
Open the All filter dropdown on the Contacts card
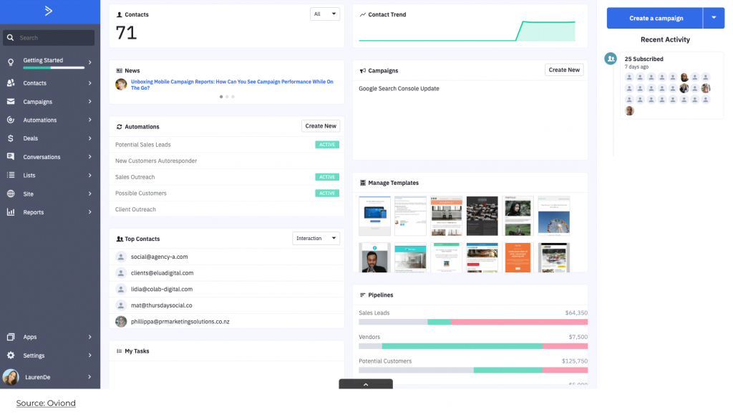(324, 13)
